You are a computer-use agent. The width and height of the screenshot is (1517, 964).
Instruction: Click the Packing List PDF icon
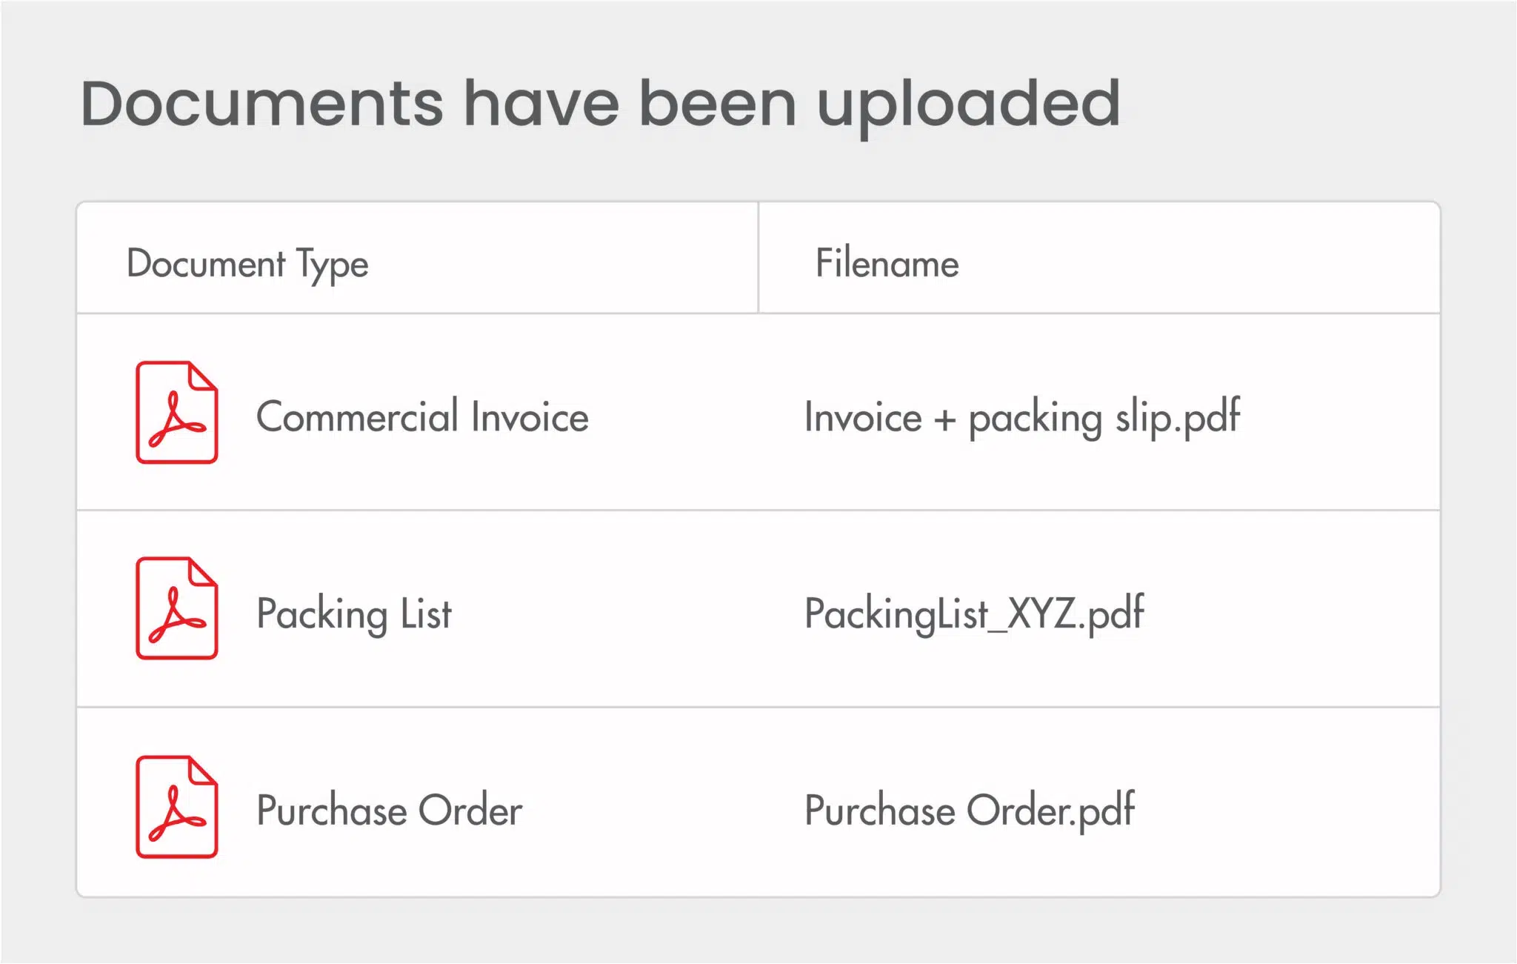coord(176,608)
